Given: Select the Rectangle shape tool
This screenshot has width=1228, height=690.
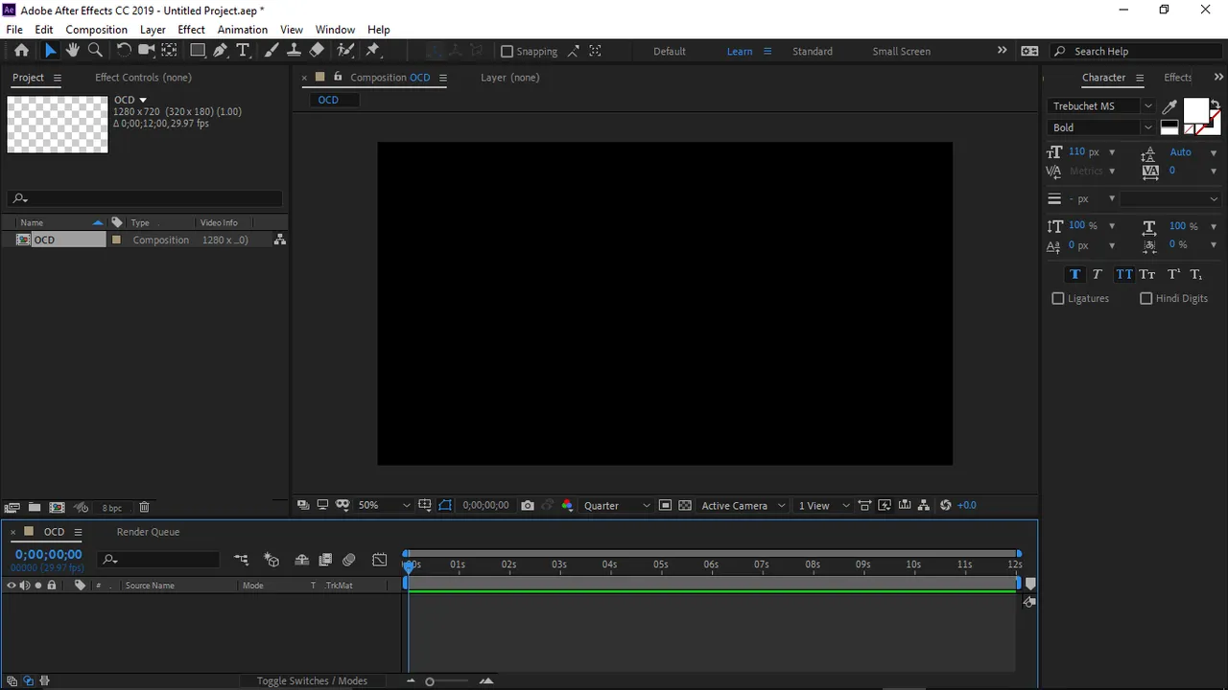Looking at the screenshot, I should (x=198, y=51).
